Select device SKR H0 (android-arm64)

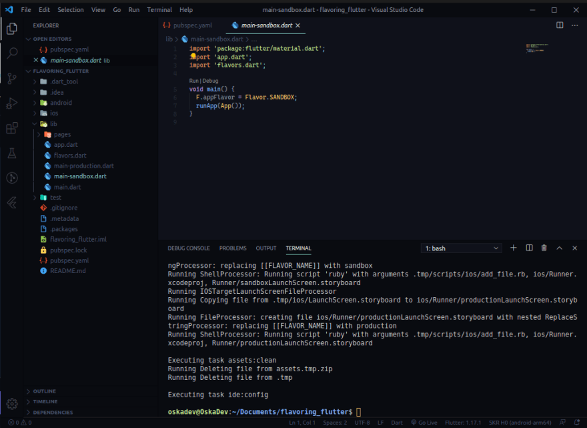[x=520, y=423]
